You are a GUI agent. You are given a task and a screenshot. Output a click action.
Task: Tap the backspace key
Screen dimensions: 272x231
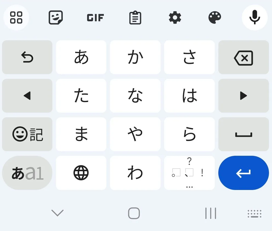tap(243, 57)
